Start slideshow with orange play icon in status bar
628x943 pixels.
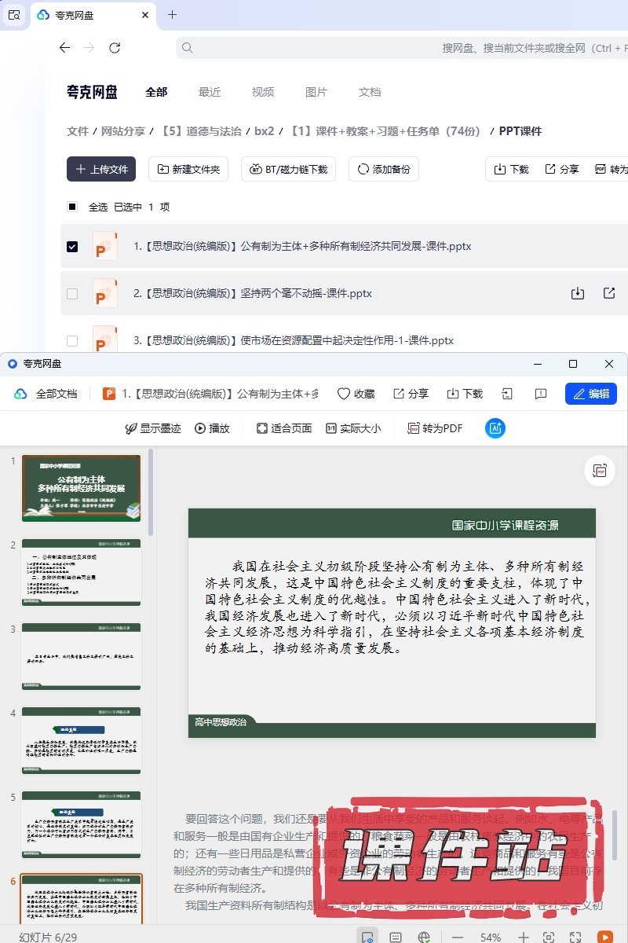coord(604,937)
